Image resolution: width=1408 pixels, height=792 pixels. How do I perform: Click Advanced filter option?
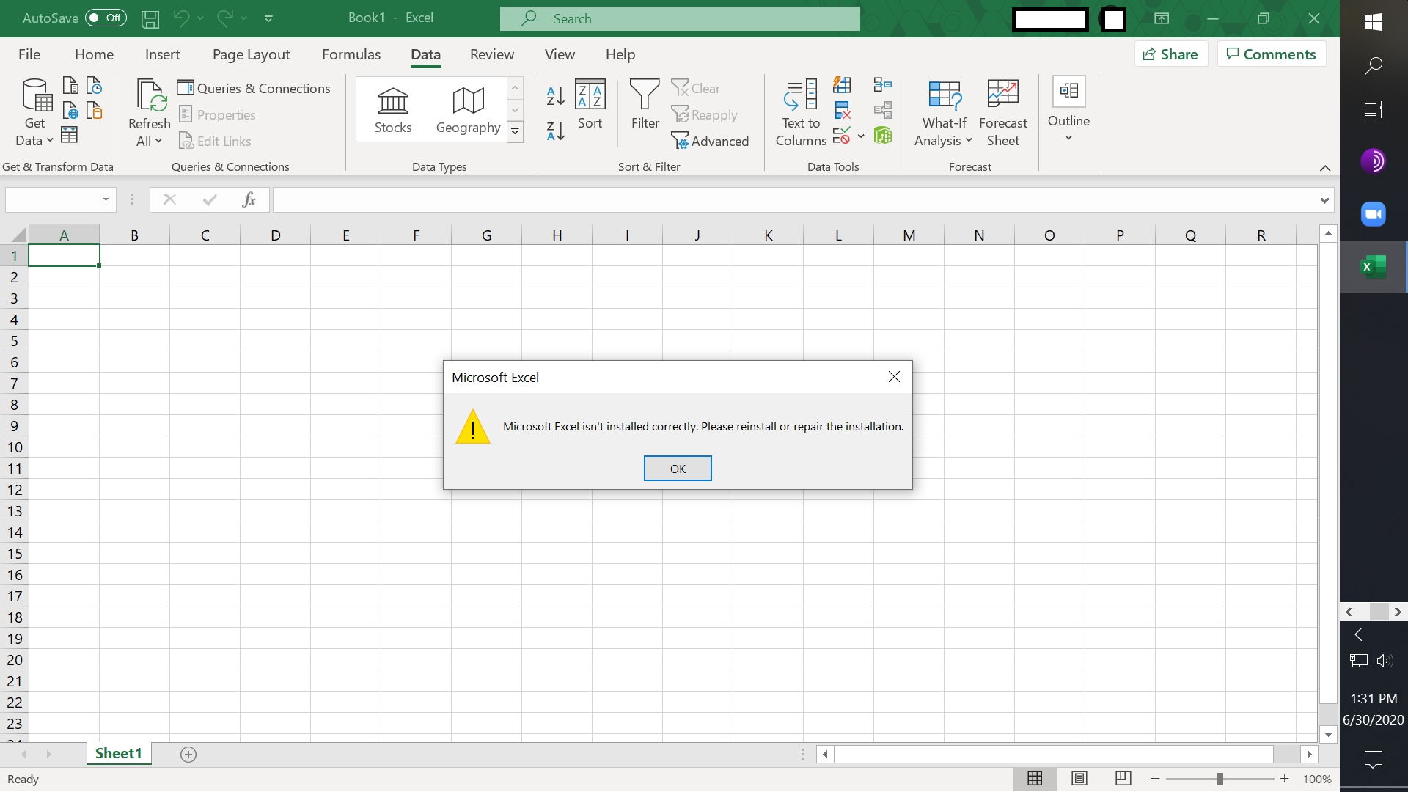[710, 141]
